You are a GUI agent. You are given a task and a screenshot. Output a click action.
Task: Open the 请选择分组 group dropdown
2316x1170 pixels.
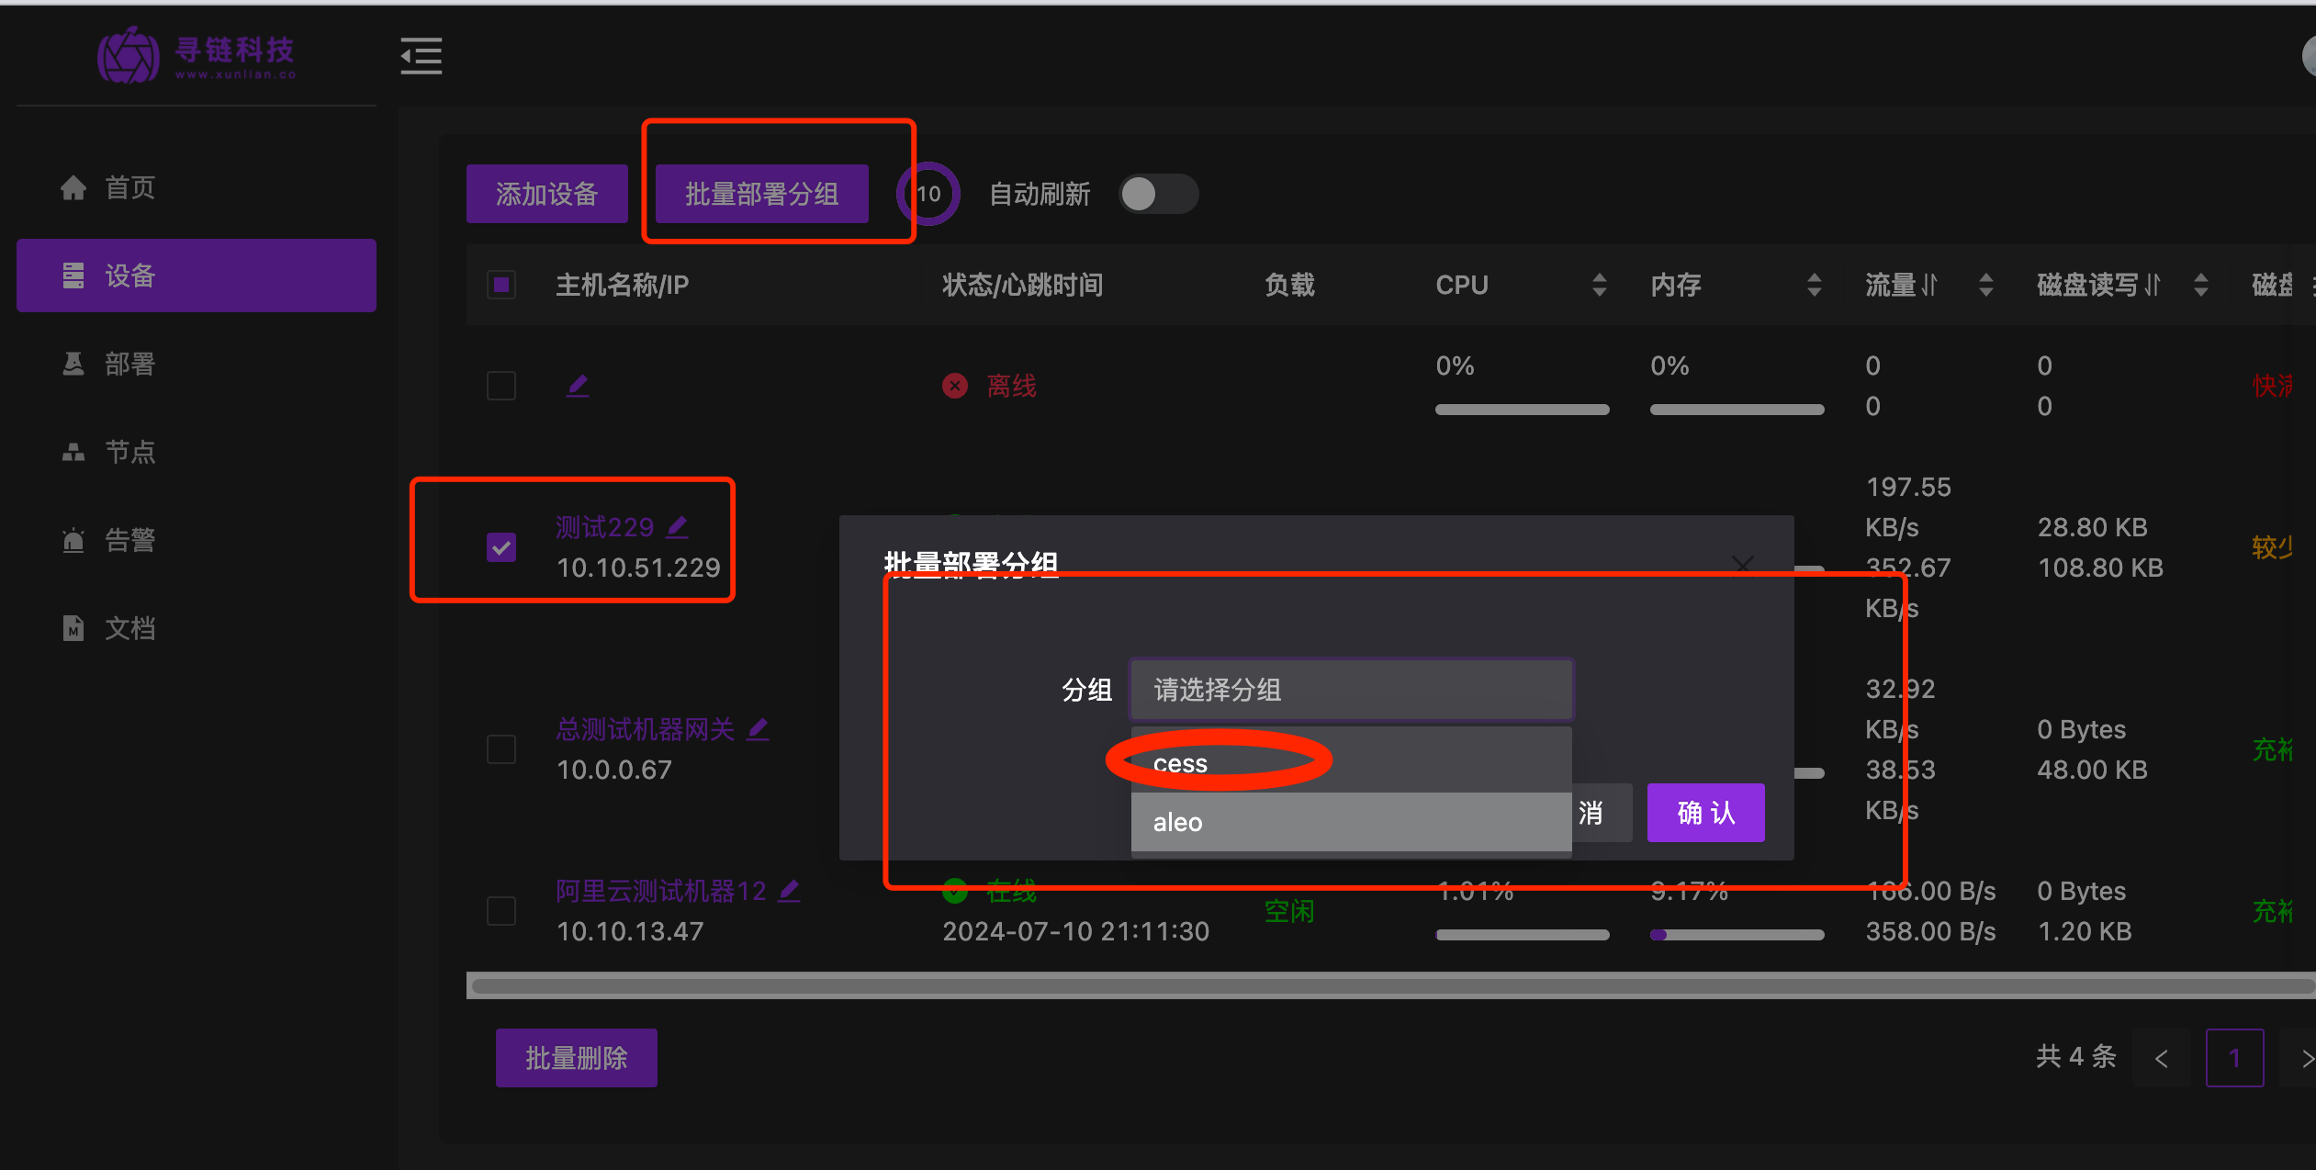(1350, 690)
